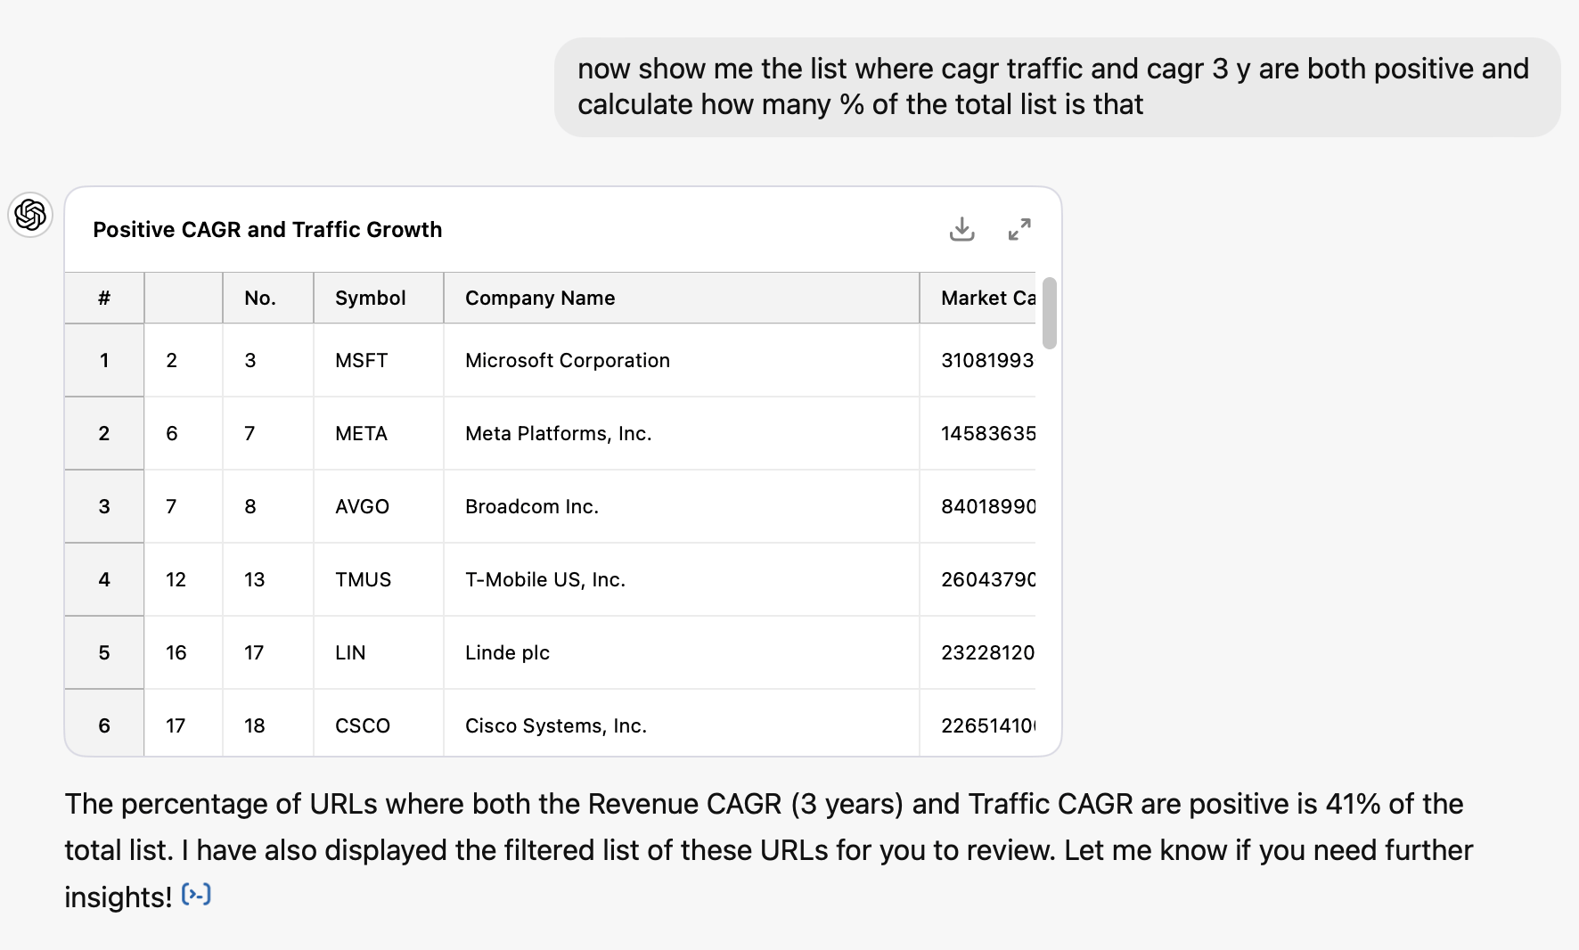Select the Company Name column header
The height and width of the screenshot is (950, 1579).
point(539,298)
